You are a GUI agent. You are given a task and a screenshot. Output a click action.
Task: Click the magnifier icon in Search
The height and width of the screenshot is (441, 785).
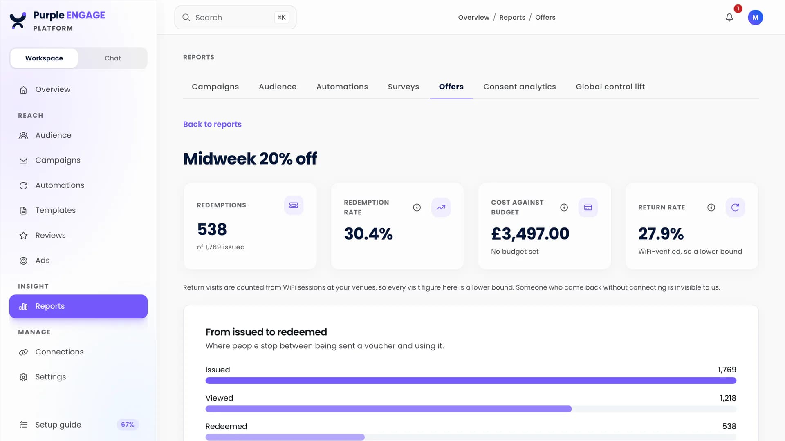[186, 17]
